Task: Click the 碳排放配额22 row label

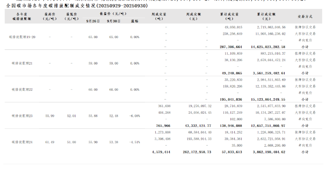Action: coord(22,89)
